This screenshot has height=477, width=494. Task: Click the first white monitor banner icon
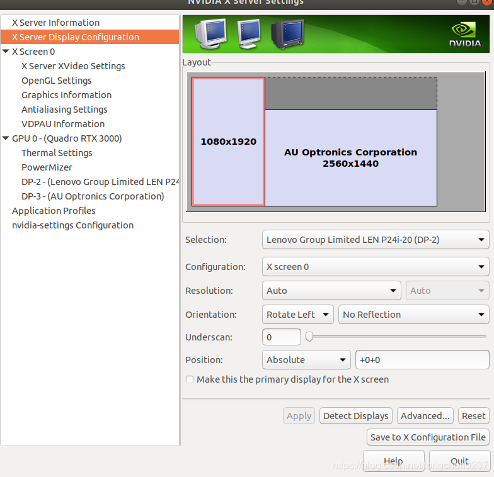tap(210, 33)
